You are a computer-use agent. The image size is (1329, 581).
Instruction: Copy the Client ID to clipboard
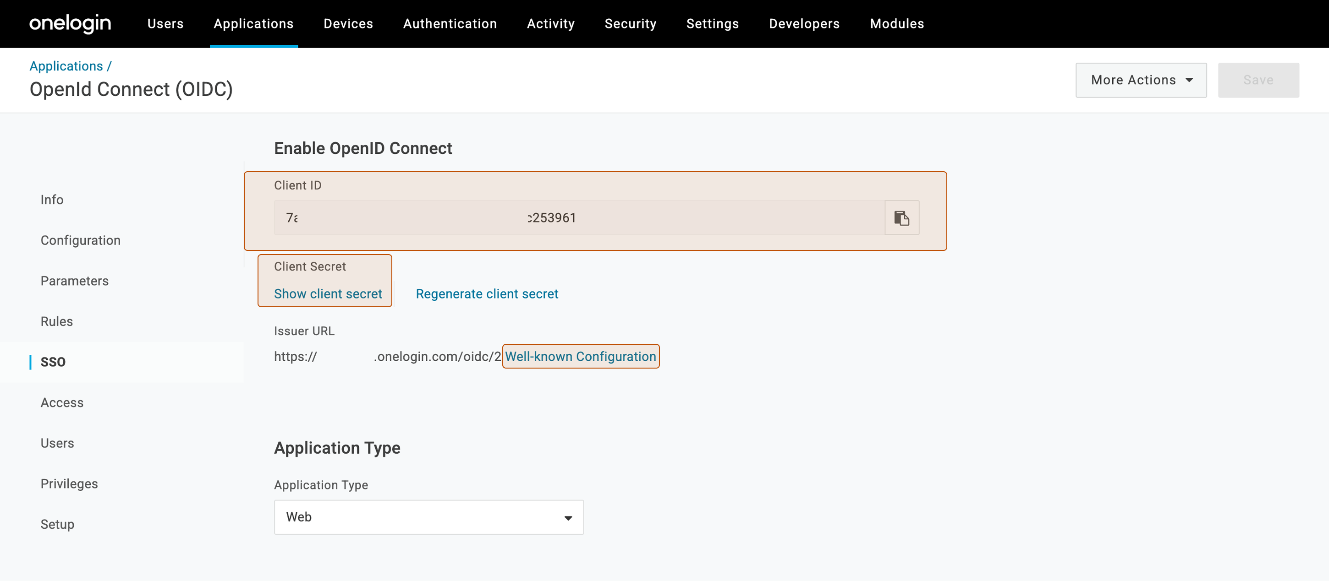[x=901, y=217]
